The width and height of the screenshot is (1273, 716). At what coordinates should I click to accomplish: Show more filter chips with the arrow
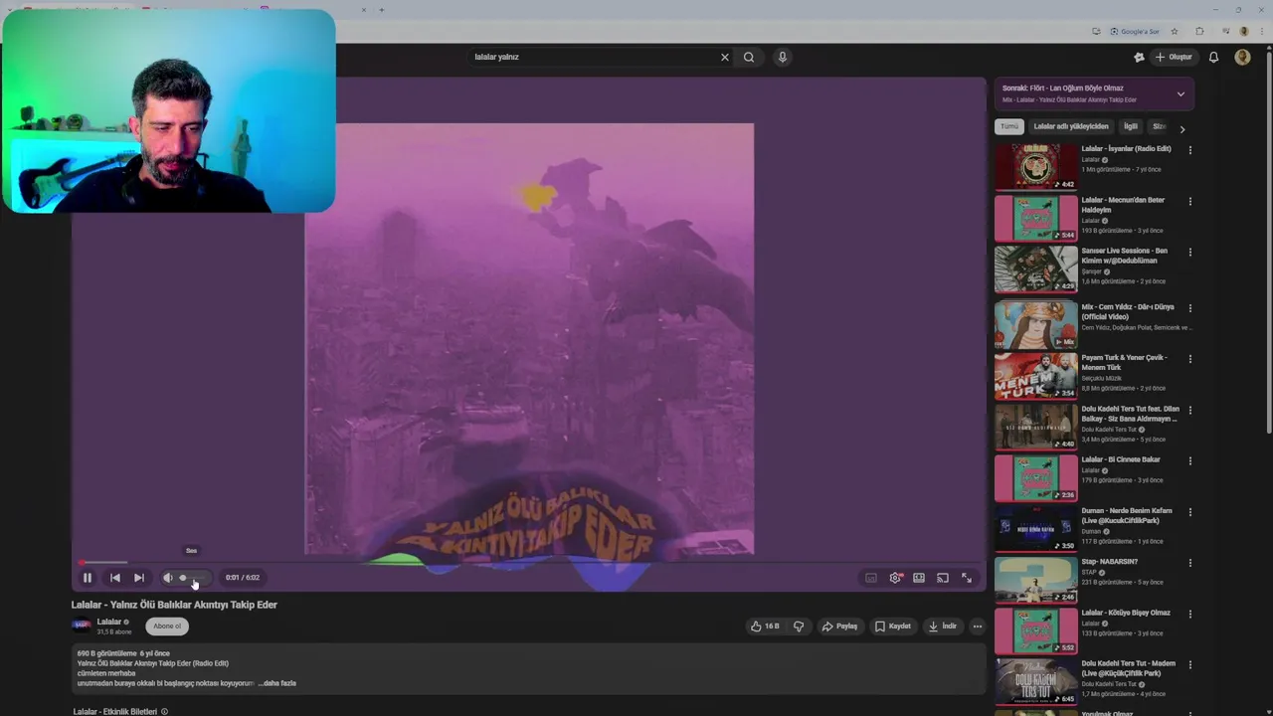click(x=1182, y=128)
